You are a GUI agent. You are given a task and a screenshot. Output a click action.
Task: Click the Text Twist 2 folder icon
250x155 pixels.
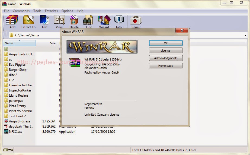(6, 116)
